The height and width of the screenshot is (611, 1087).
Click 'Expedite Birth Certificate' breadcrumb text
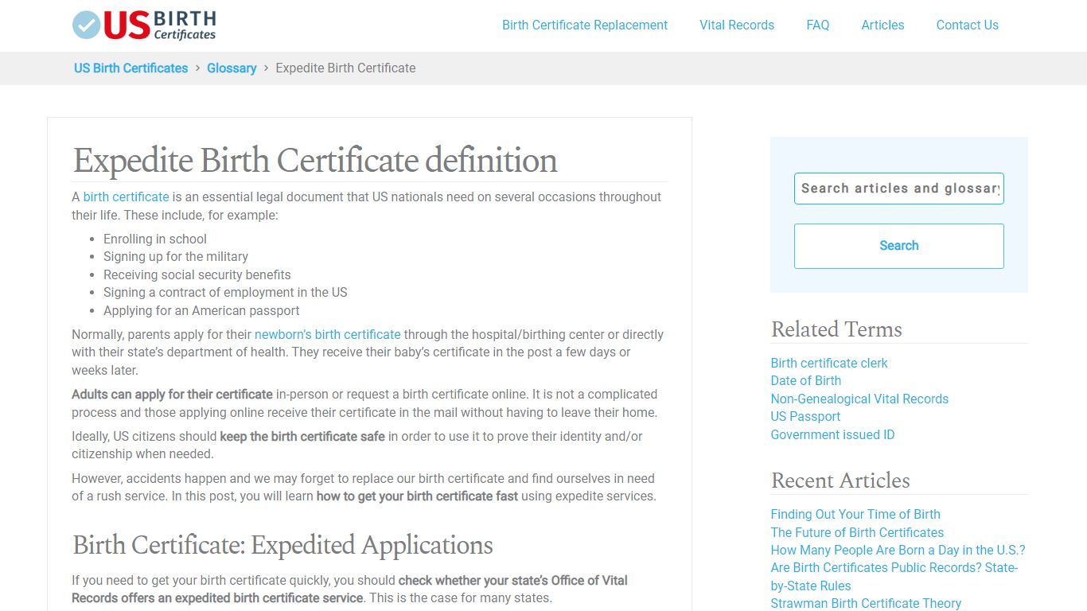pos(345,68)
